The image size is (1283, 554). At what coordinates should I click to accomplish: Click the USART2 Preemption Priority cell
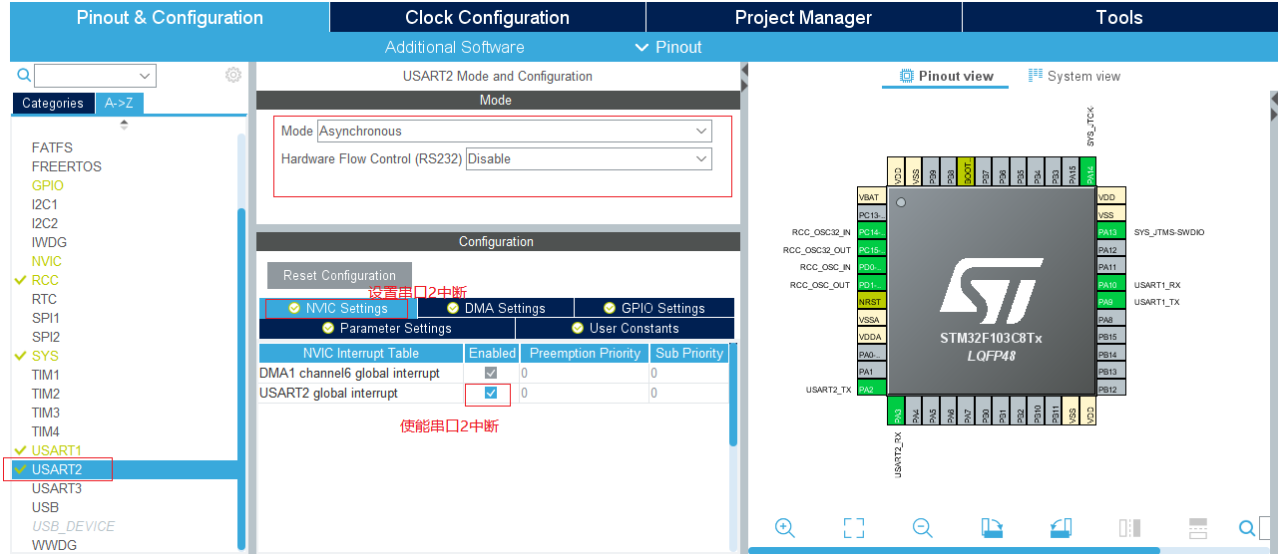coord(585,393)
